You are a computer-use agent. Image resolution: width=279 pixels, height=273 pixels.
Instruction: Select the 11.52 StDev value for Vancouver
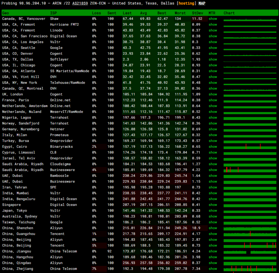pos(197,19)
